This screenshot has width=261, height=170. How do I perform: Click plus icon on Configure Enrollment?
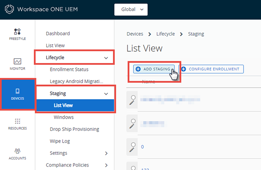tap(184, 69)
